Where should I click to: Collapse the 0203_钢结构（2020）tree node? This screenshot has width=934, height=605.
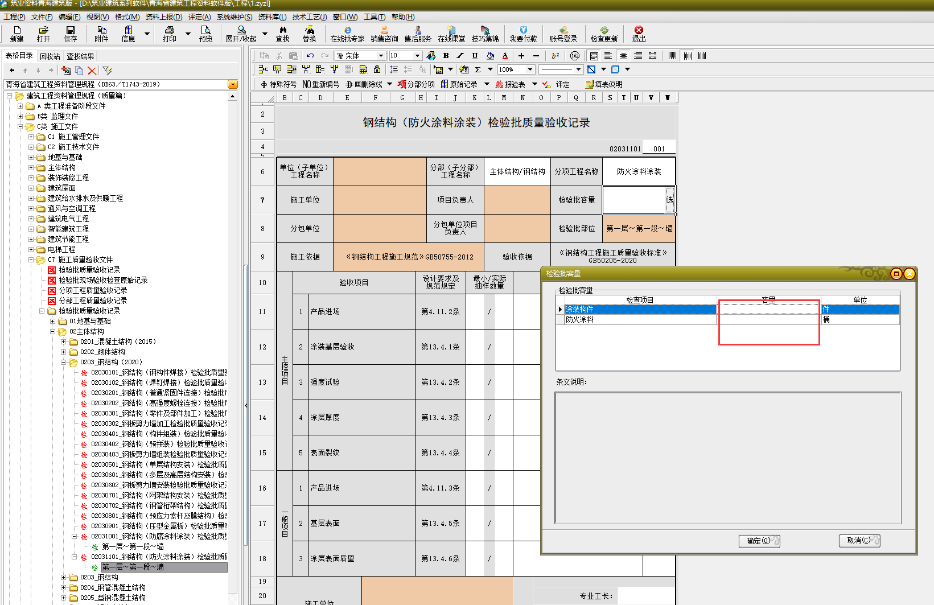coord(64,363)
